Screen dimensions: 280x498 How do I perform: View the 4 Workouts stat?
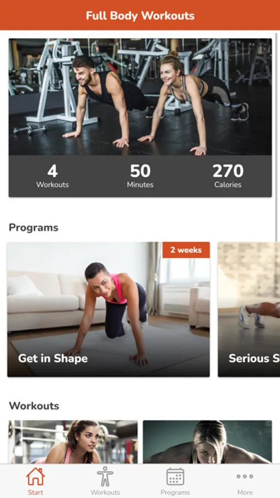point(52,176)
